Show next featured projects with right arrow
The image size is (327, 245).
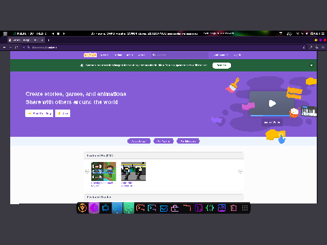pyautogui.click(x=240, y=171)
